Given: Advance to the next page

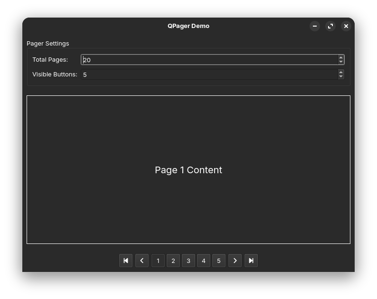Looking at the screenshot, I should [235, 261].
